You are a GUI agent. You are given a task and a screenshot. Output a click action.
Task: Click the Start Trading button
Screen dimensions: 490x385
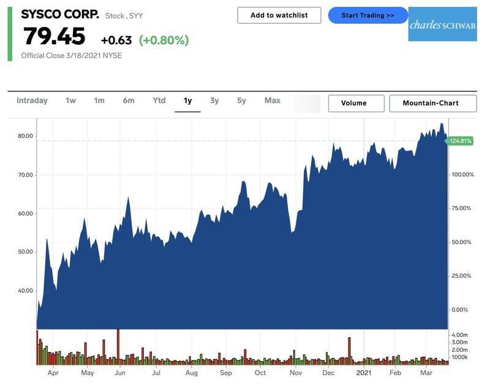tap(368, 15)
